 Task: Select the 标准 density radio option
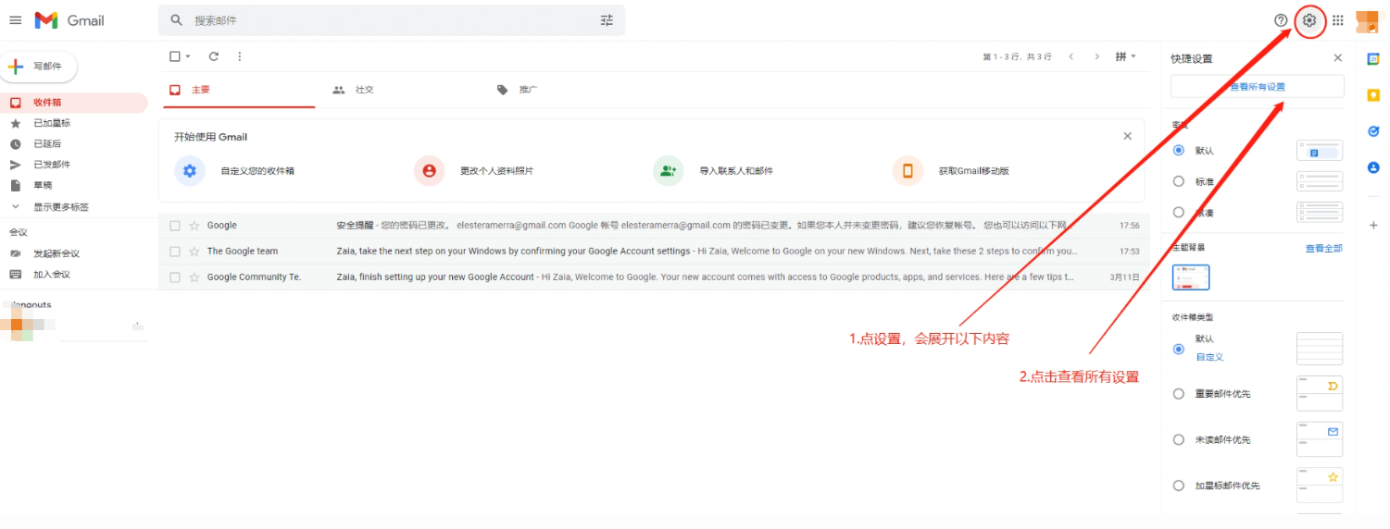click(x=1179, y=181)
